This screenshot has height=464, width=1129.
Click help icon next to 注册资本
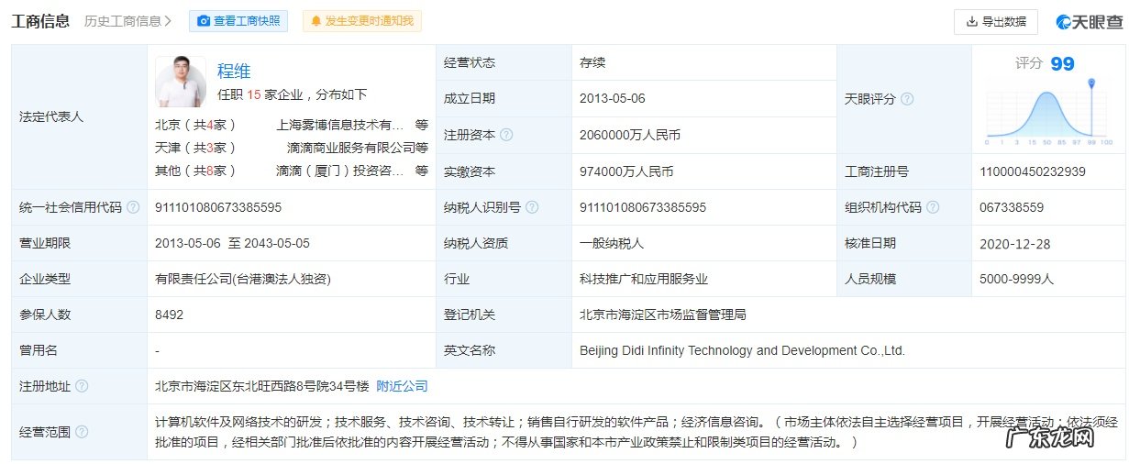506,135
